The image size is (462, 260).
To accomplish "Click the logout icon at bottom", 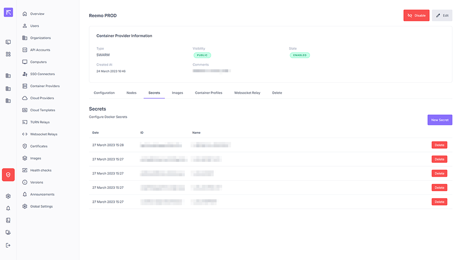I will (8, 245).
